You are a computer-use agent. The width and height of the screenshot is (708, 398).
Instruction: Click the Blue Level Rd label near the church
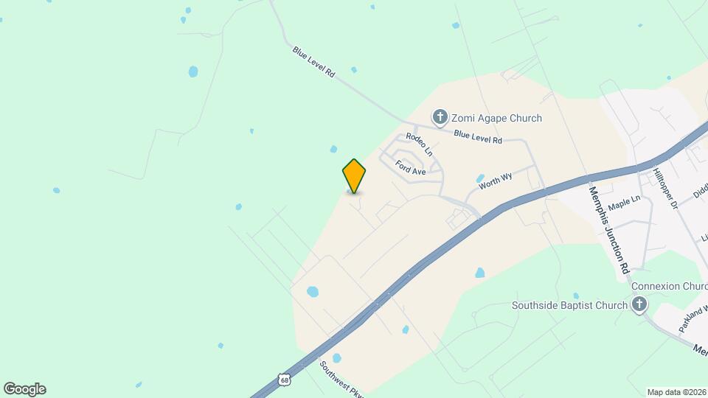[478, 137]
